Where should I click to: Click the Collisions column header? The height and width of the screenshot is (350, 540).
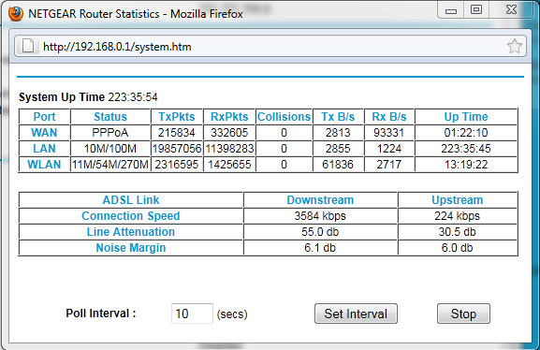284,117
